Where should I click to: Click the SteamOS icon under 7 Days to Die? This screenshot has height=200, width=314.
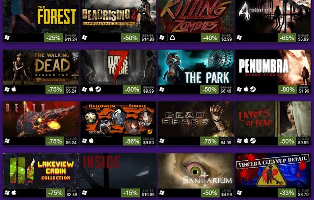[98, 89]
